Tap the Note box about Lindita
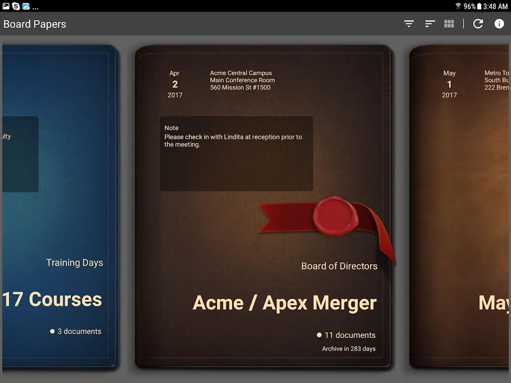Image resolution: width=511 pixels, height=383 pixels. (237, 153)
